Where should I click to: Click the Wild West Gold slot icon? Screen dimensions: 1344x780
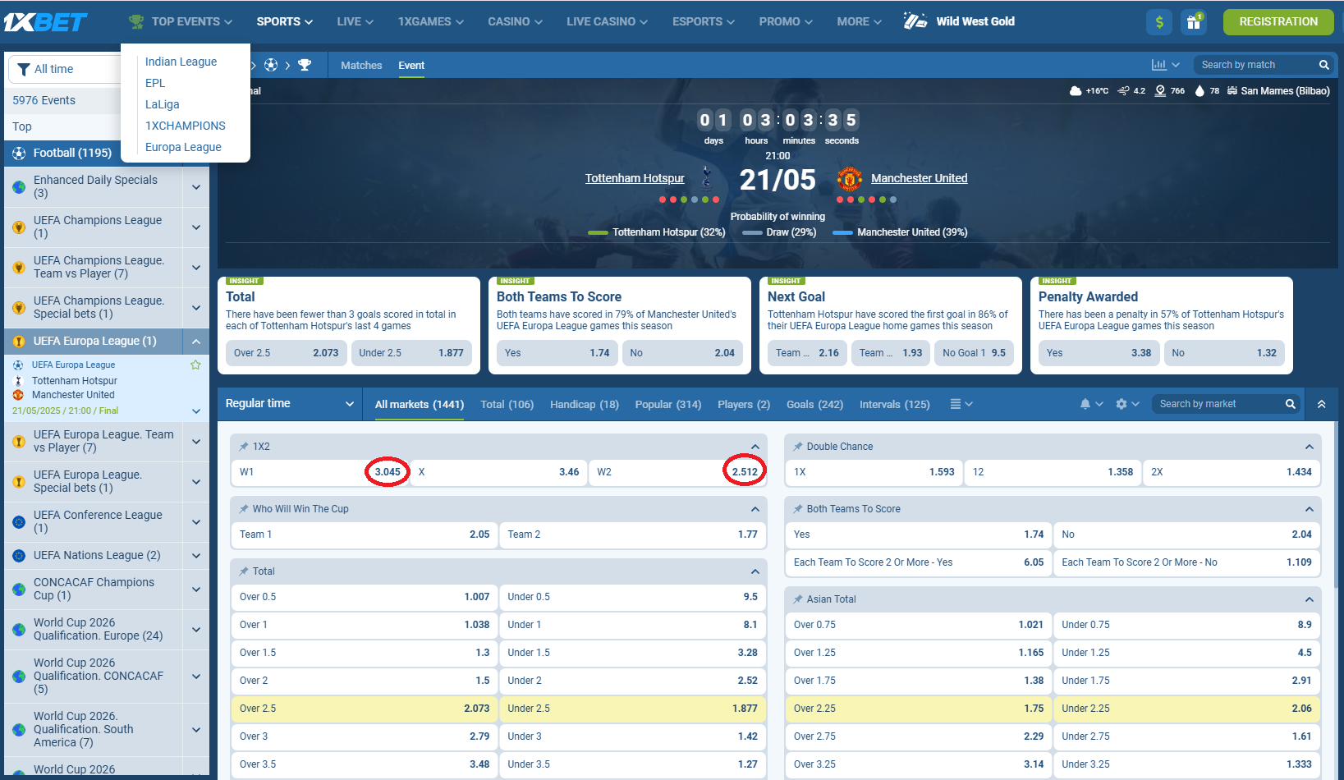(x=915, y=21)
